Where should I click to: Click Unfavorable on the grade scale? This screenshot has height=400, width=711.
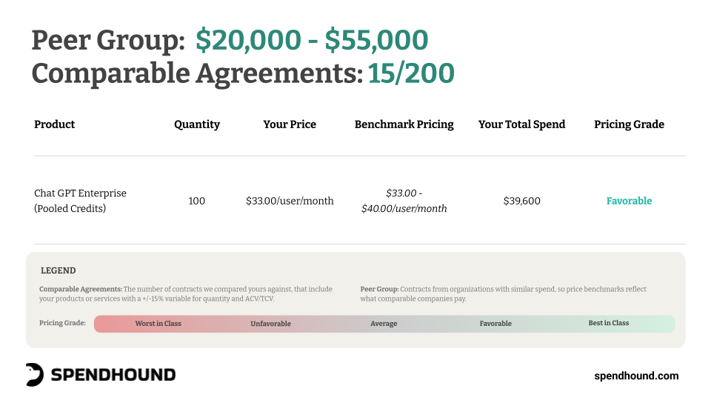click(x=271, y=324)
